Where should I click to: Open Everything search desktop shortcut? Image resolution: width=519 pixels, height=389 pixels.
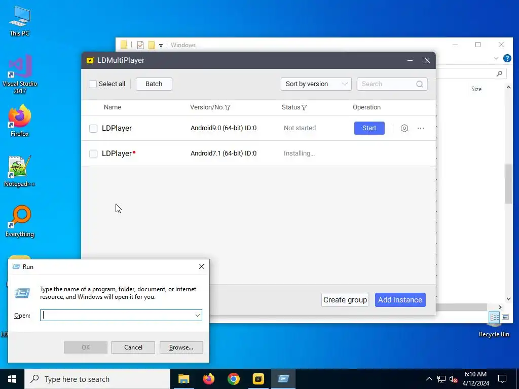click(20, 221)
